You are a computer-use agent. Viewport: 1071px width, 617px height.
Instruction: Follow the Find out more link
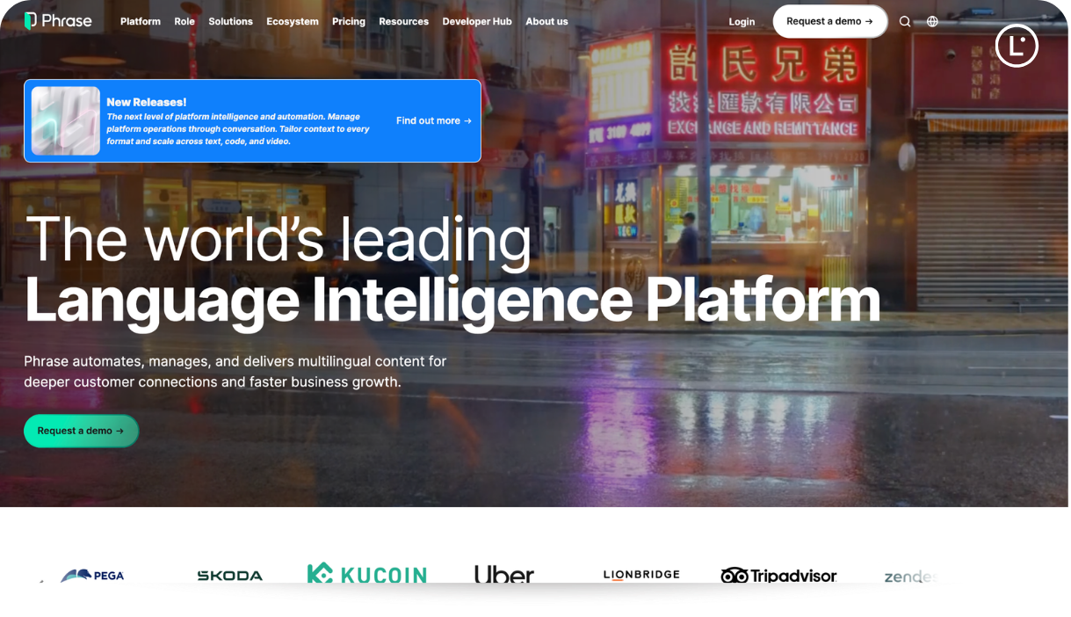[434, 121]
